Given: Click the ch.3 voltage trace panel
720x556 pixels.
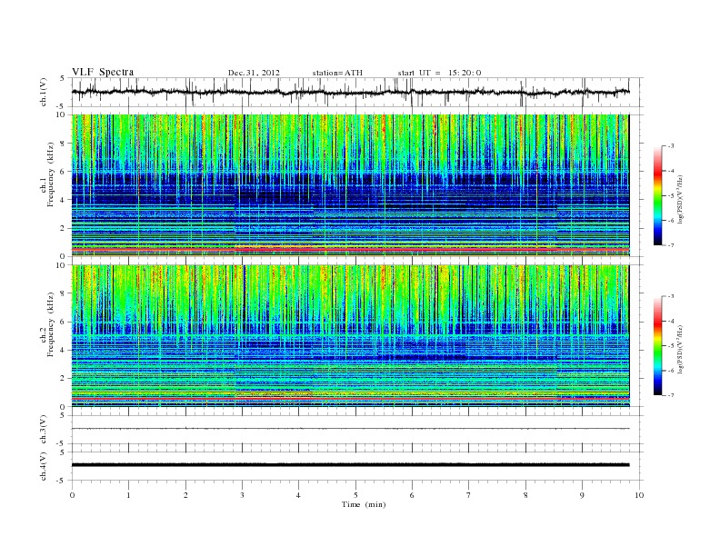Looking at the screenshot, I should (357, 430).
